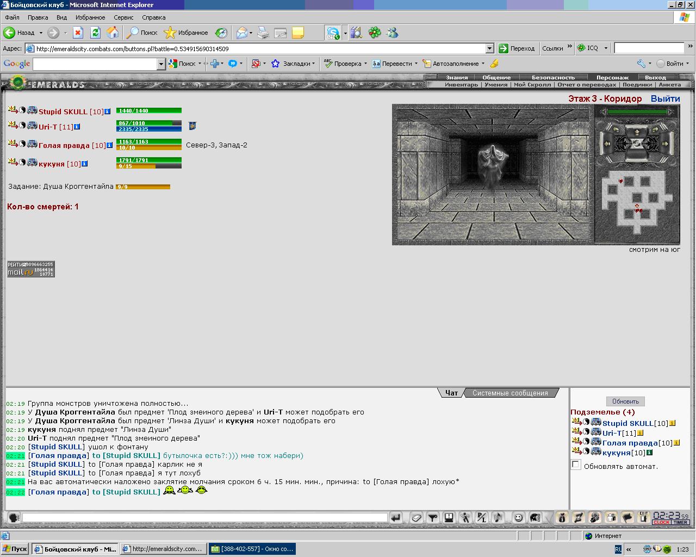Click the EXIT icon in bottom toolbar
Viewport: 696px width, 557px height.
coord(644,517)
